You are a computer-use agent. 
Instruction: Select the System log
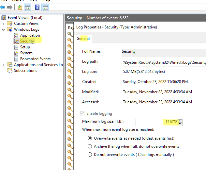pos(26,53)
